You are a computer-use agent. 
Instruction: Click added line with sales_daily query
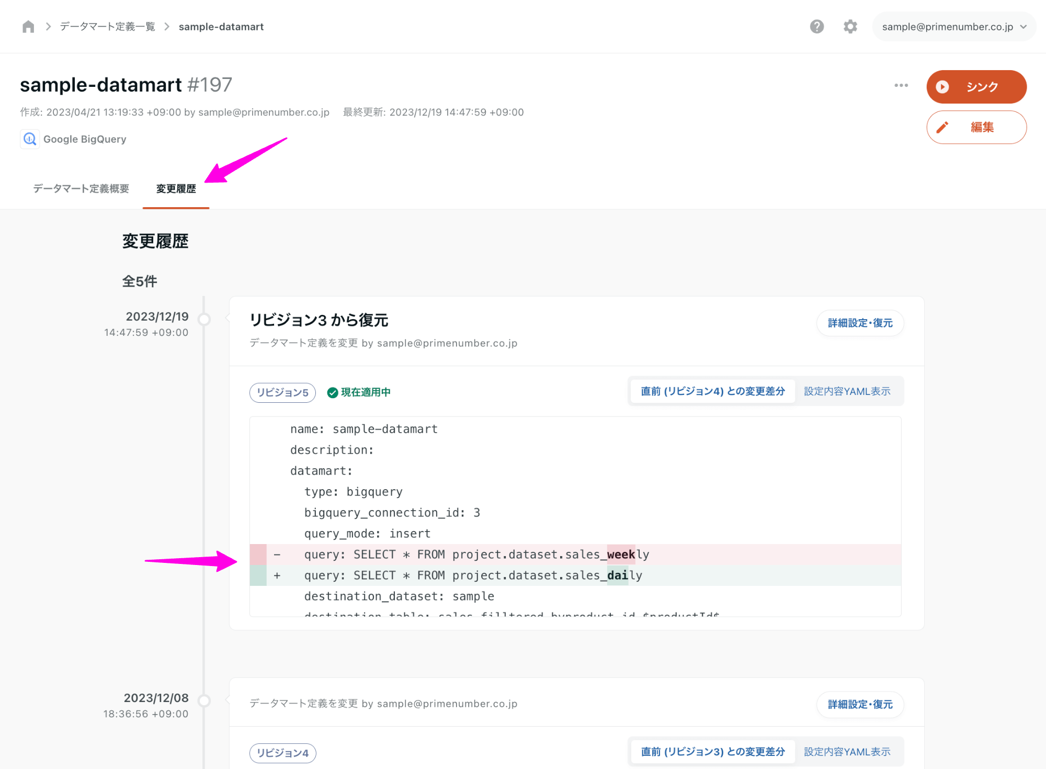tap(575, 575)
